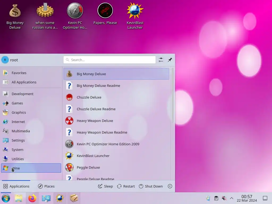Select the Favorites category
Image resolution: width=272 pixels, height=204 pixels.
[31, 73]
